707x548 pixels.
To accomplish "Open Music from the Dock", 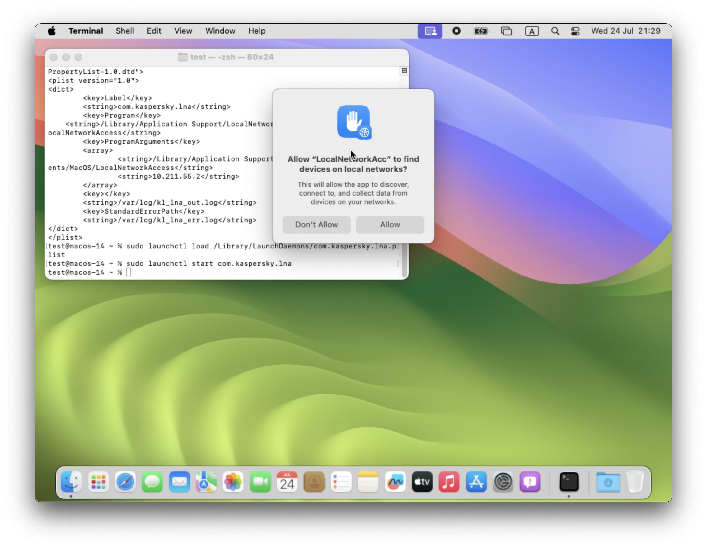I will tap(449, 482).
